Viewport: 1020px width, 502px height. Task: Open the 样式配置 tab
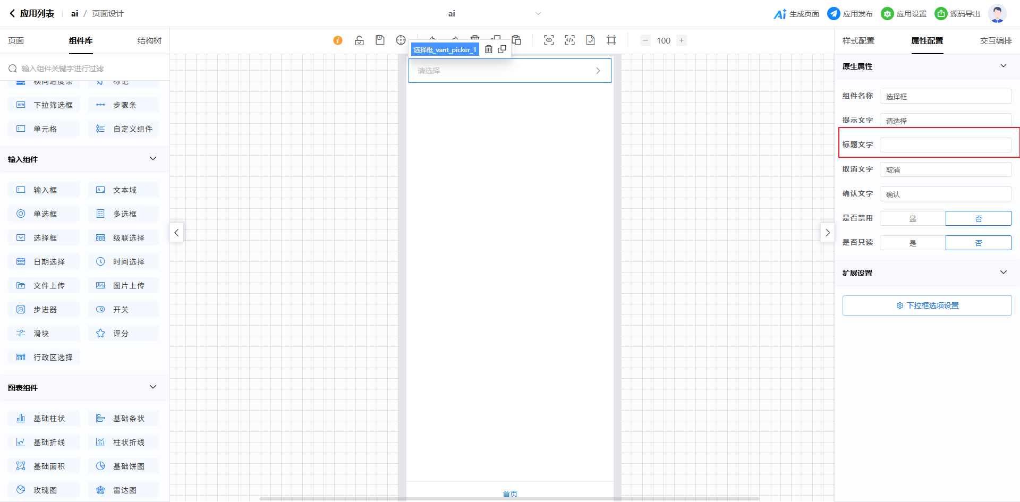(x=858, y=41)
